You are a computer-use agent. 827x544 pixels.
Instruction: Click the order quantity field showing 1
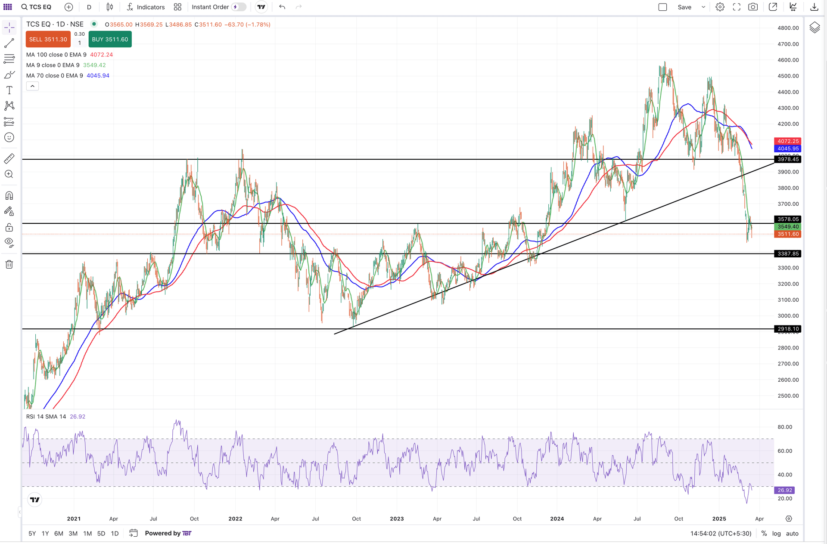tap(80, 43)
